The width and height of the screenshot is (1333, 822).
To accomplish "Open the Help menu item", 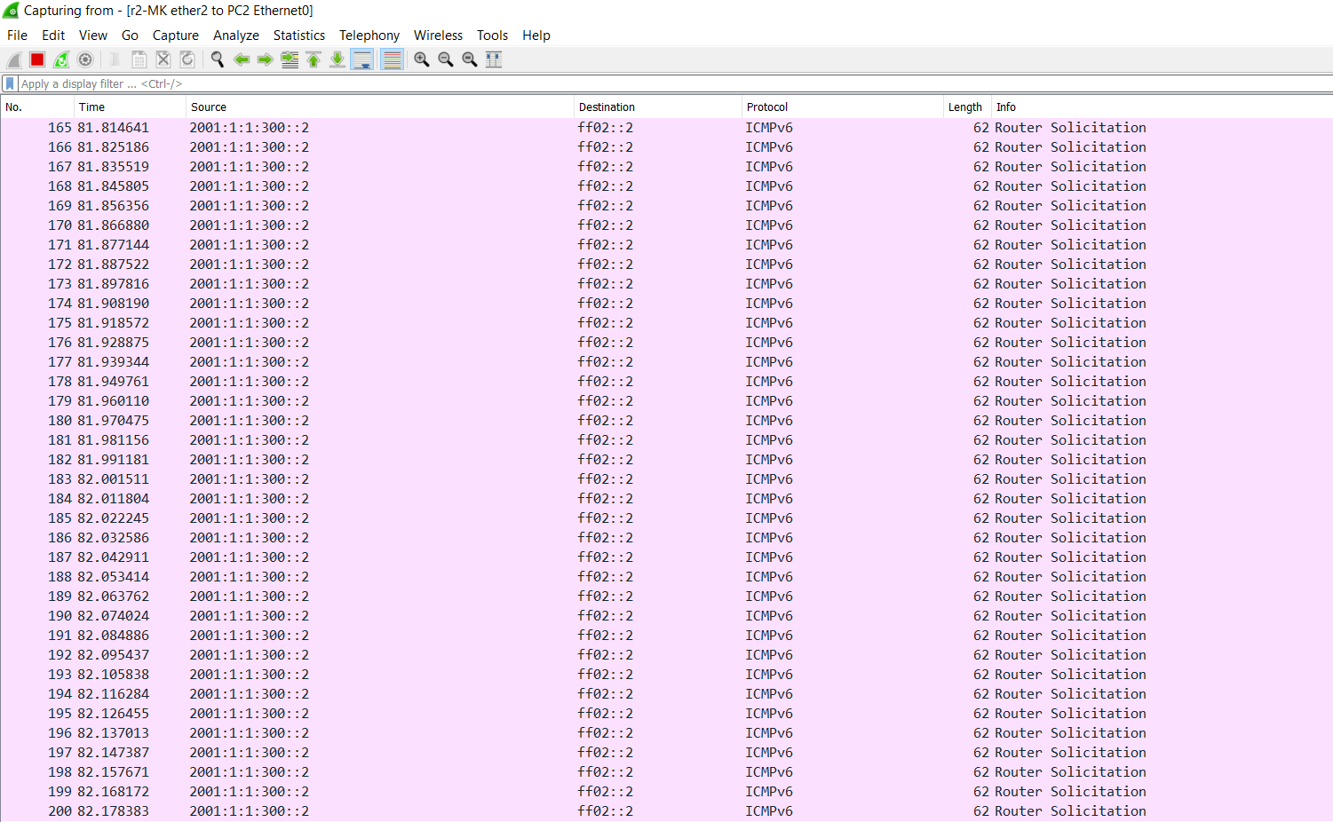I will (536, 36).
